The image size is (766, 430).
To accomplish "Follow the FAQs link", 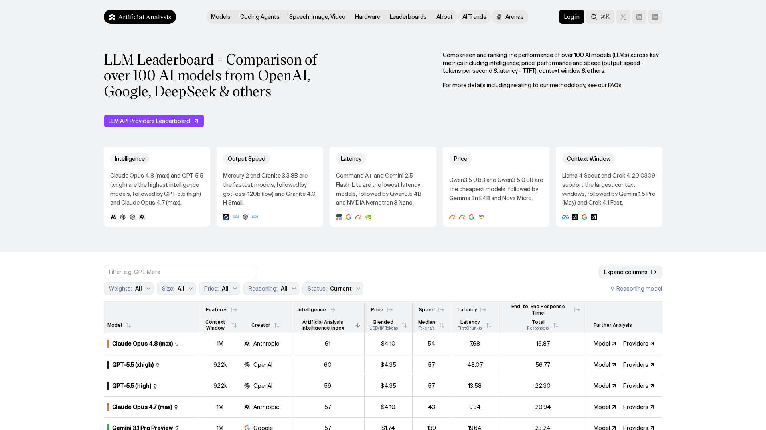I will (x=615, y=85).
